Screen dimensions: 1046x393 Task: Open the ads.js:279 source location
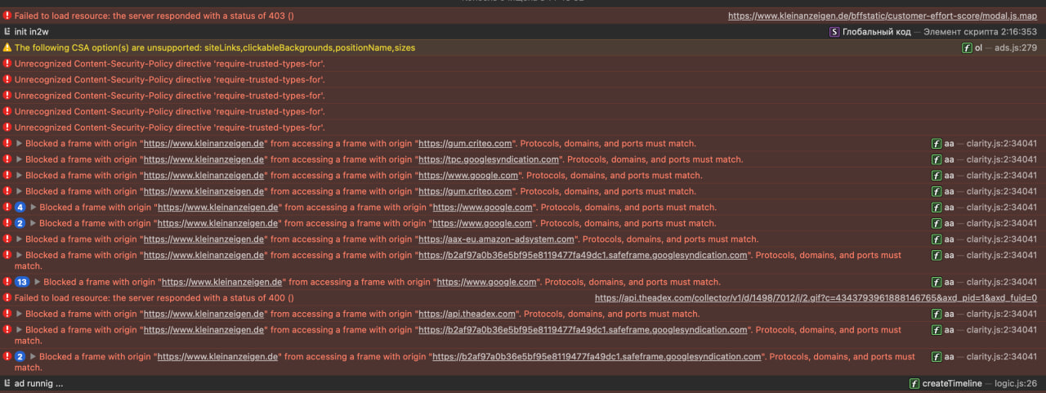(x=1015, y=48)
